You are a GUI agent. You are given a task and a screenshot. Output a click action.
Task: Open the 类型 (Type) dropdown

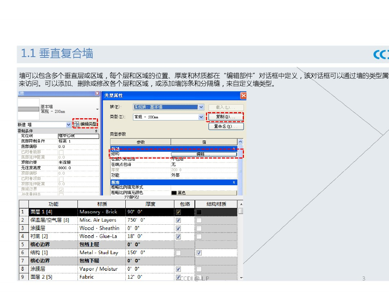tap(201, 117)
